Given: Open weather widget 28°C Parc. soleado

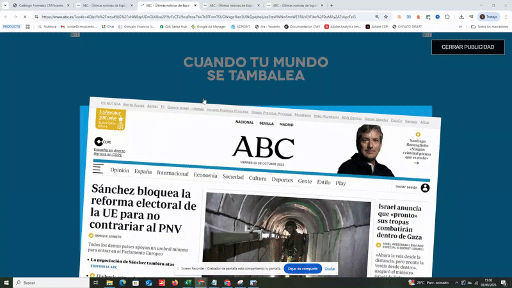Looking at the screenshot, I should [x=428, y=283].
